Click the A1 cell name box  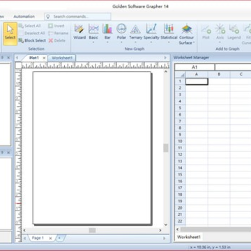pos(195,67)
